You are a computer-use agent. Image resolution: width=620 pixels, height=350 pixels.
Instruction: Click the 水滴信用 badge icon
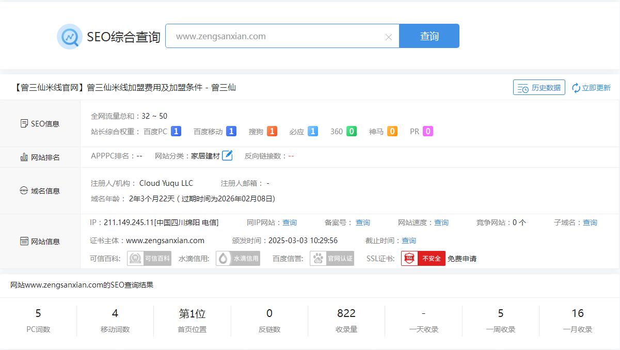pyautogui.click(x=238, y=259)
